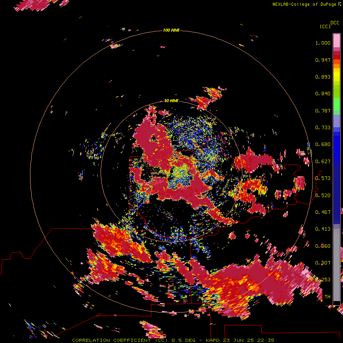The height and width of the screenshot is (343, 343).
Task: Click the bright green segment of the color bar
Action: [337, 104]
